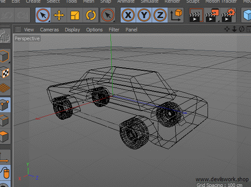Viewport: 251px width, 187px height.
Task: Click the viewport dolly zoom icon
Action: pos(234,29)
